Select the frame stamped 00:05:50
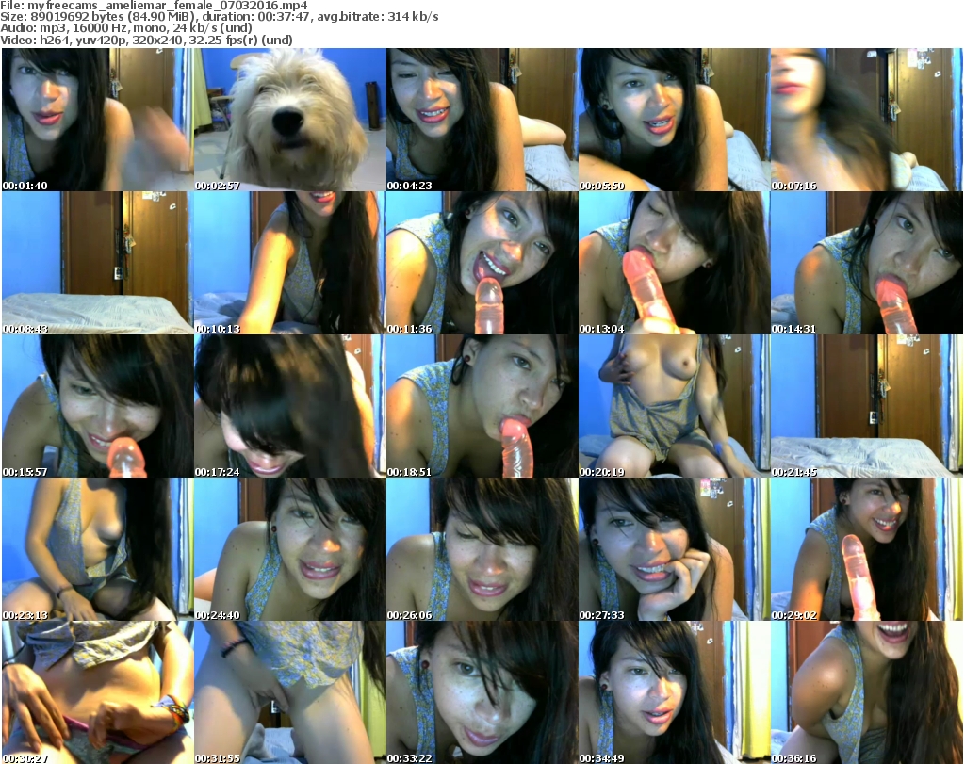 coord(674,120)
